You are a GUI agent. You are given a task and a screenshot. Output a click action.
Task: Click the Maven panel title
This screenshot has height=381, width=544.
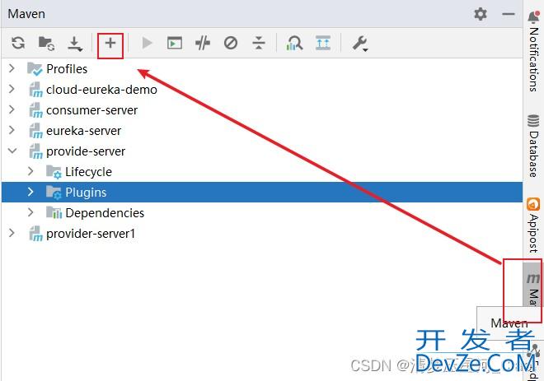26,14
